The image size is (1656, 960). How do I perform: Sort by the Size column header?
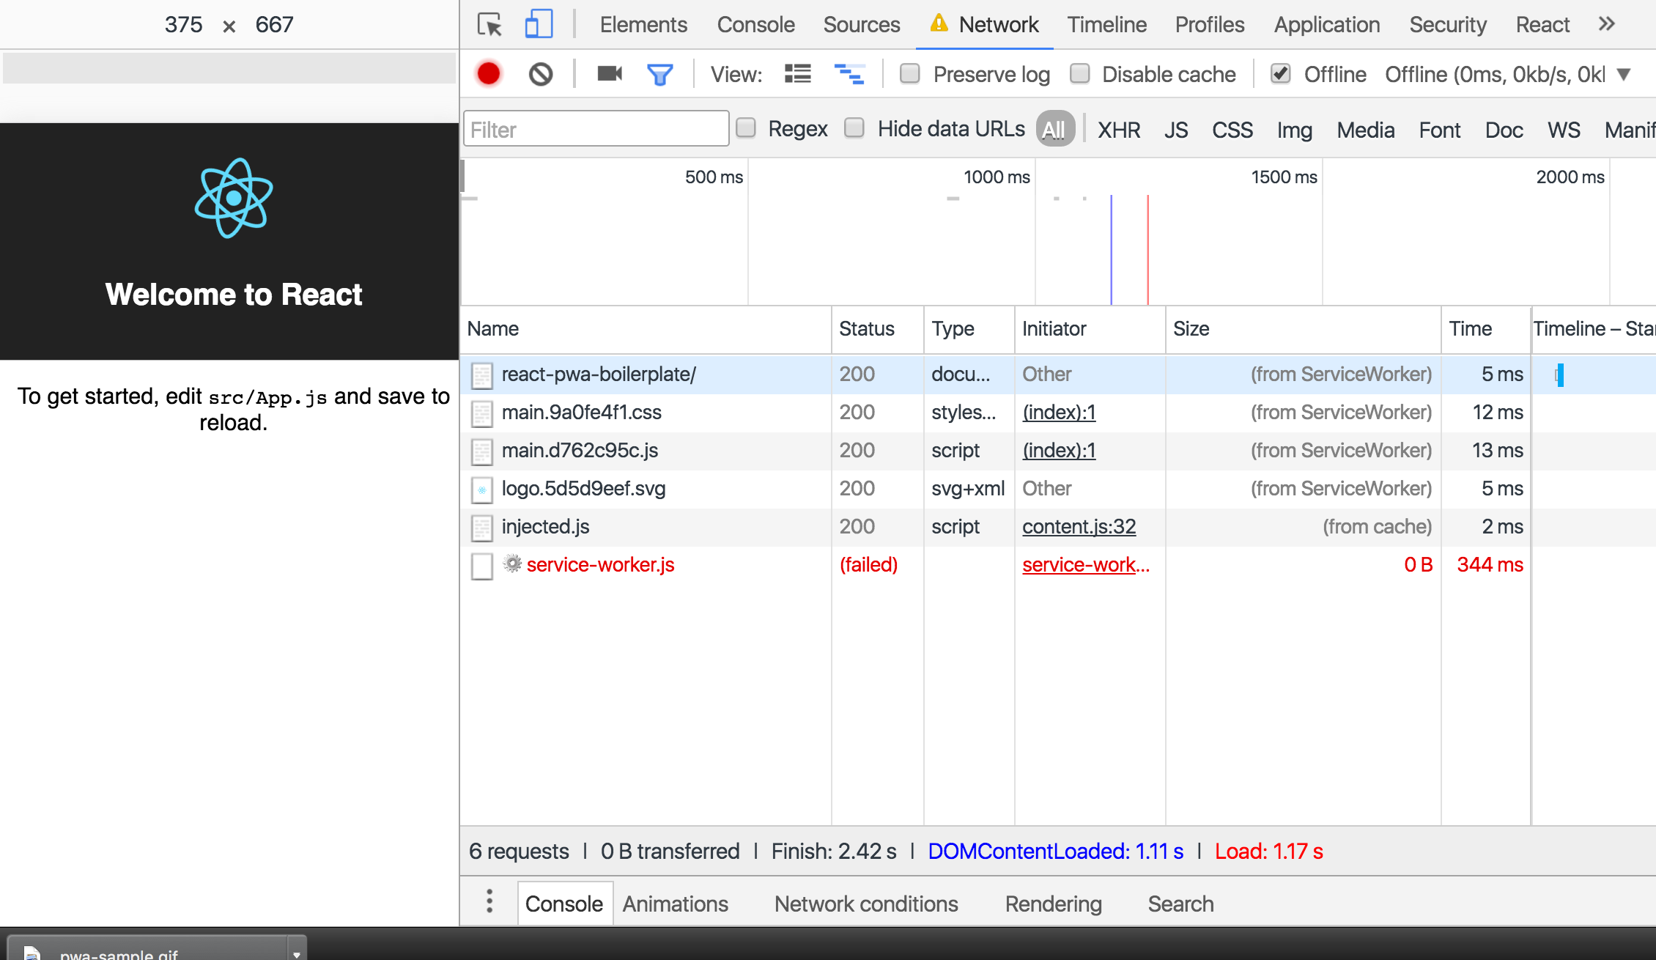click(x=1302, y=329)
